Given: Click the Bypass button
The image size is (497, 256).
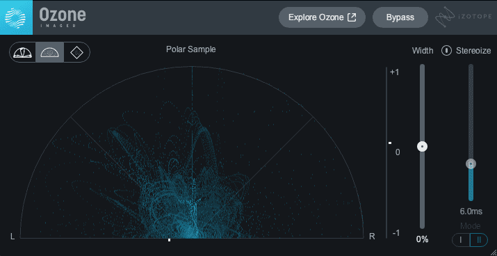Looking at the screenshot, I should click(x=400, y=17).
